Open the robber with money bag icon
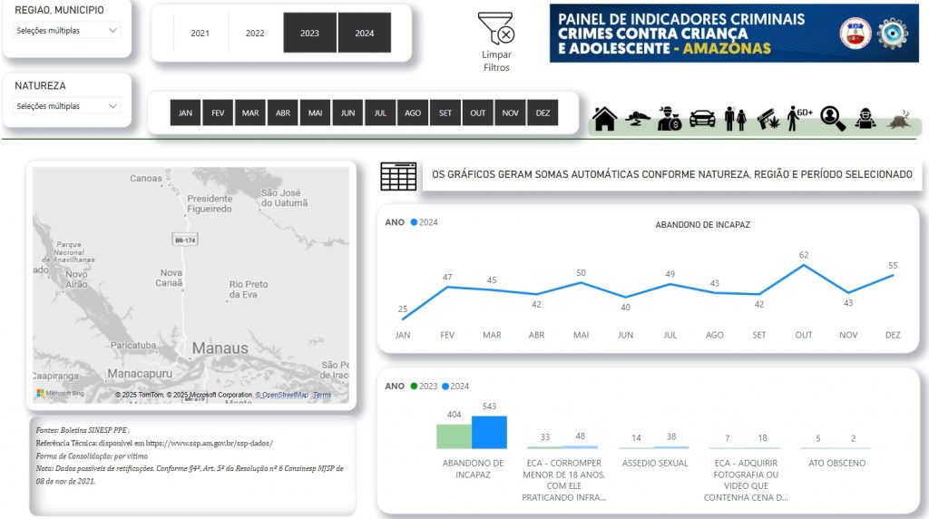The width and height of the screenshot is (929, 519). (670, 118)
